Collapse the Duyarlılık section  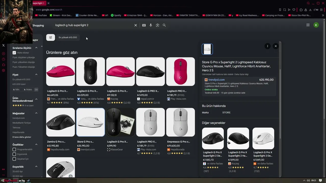point(36,166)
